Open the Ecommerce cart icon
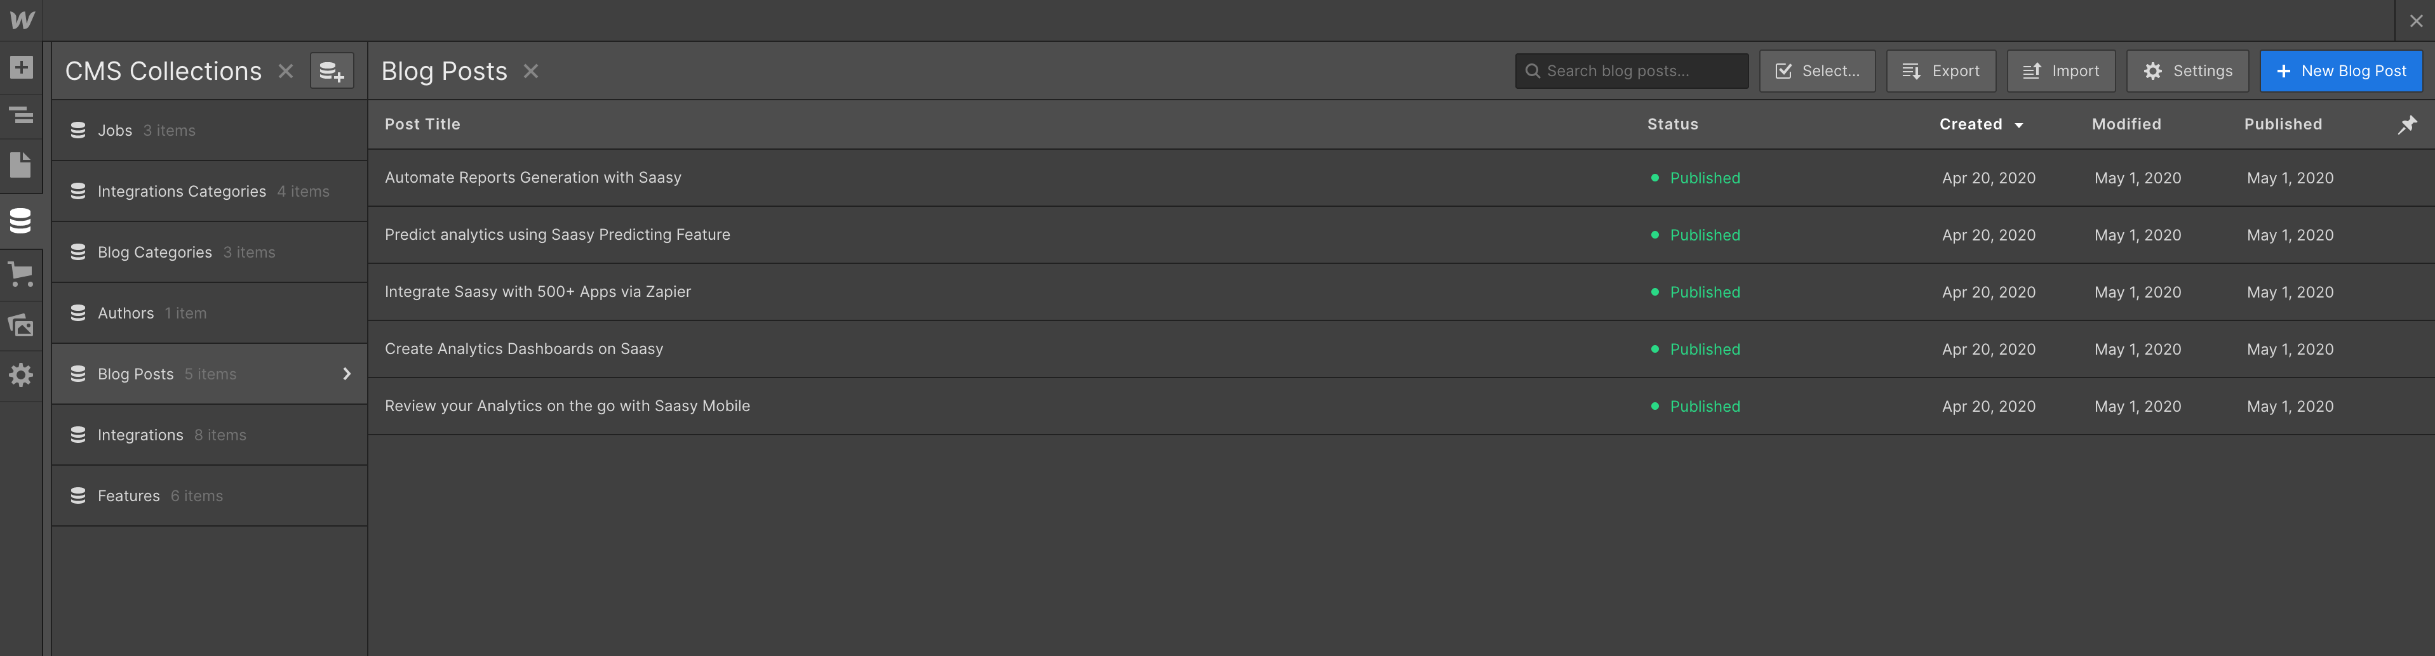Viewport: 2435px width, 656px height. pyautogui.click(x=21, y=275)
